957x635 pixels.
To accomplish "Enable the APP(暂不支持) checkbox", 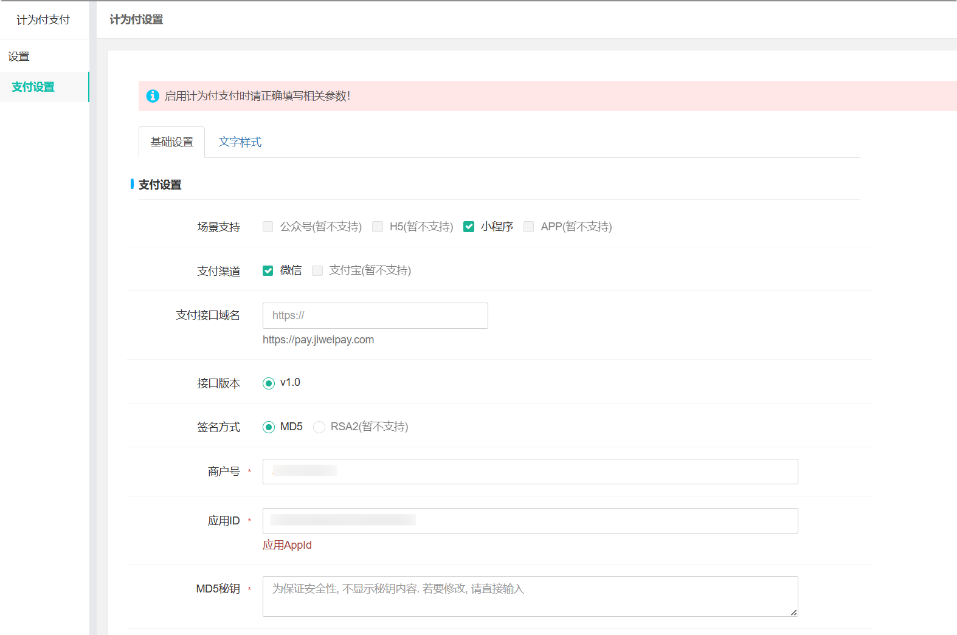I will pos(529,227).
